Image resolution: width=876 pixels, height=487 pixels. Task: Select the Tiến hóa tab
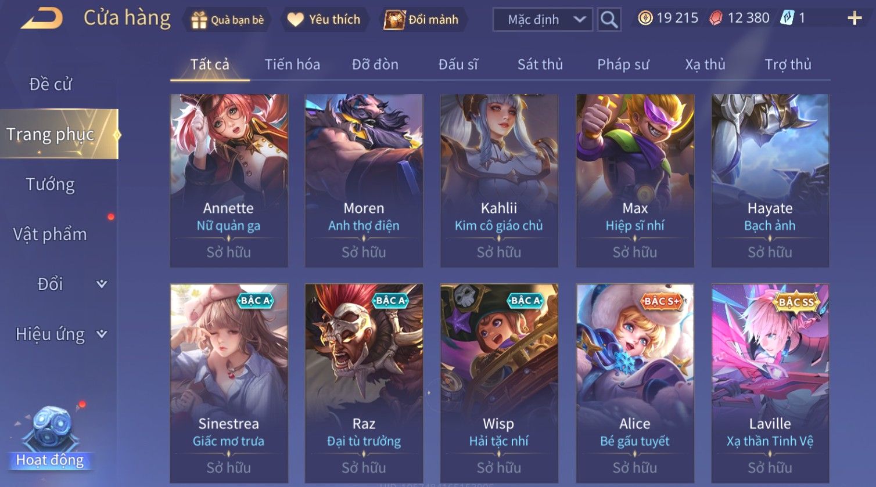[x=292, y=64]
